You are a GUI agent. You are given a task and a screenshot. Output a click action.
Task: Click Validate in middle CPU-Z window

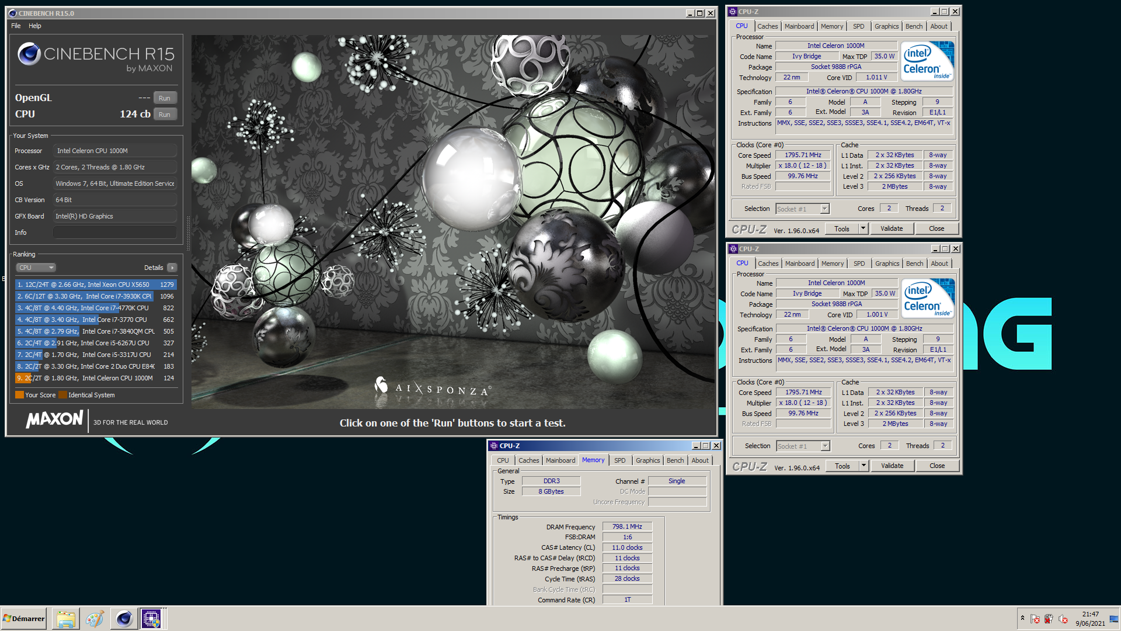click(892, 466)
